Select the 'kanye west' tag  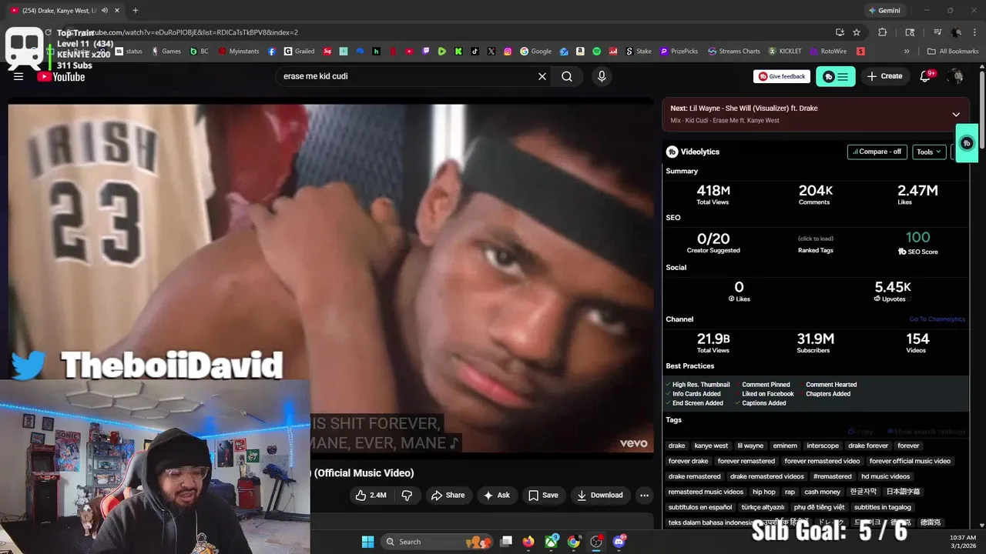[711, 446]
